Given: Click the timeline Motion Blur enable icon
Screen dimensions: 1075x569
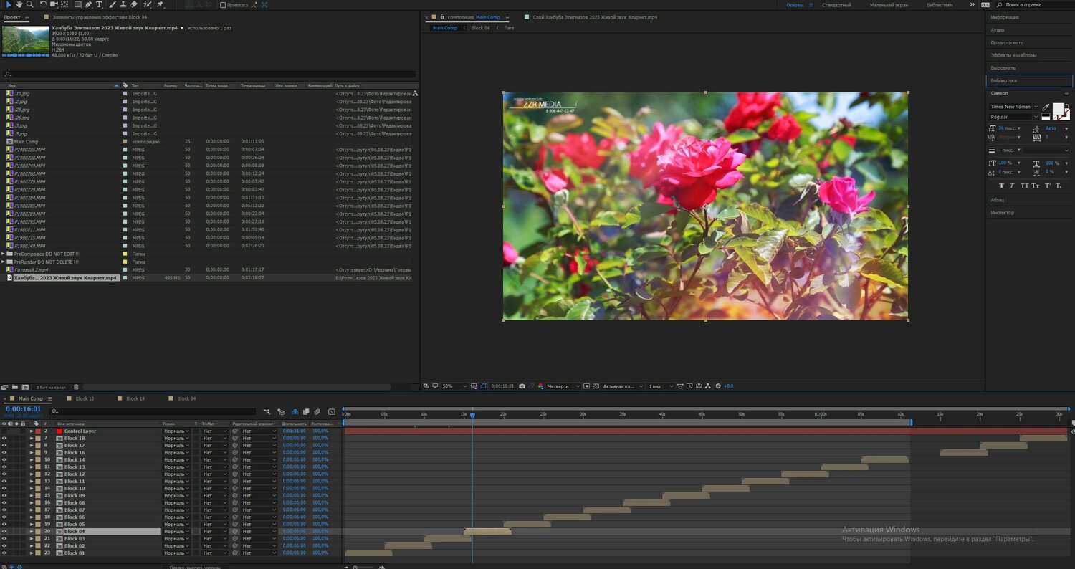Looking at the screenshot, I should [x=317, y=411].
